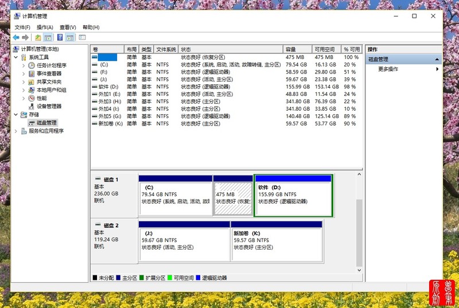Click the 存储 storage icon in tree
459x308 pixels.
click(24, 115)
